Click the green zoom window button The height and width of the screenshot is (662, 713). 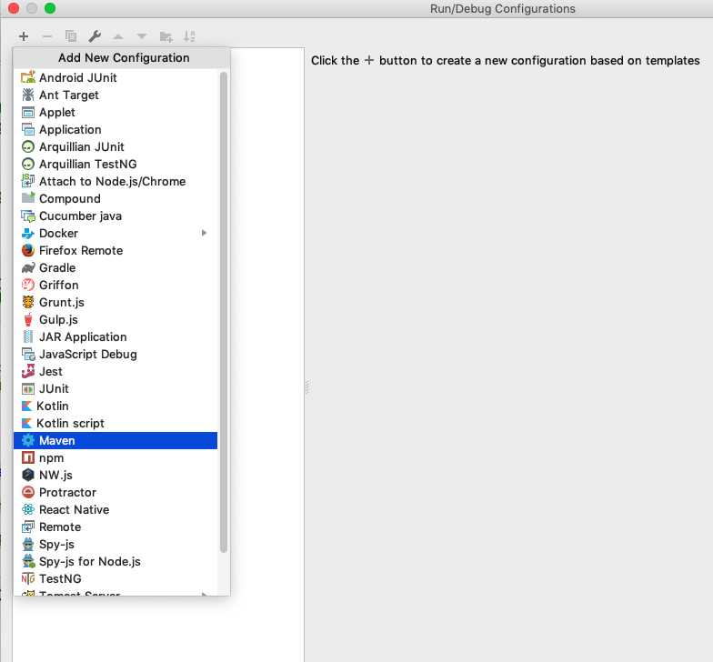click(50, 8)
